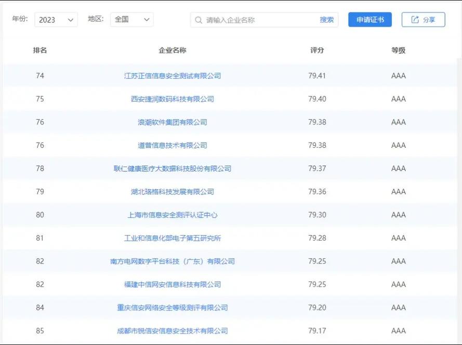Open 成都市锐信安信息安全技术有限公司 link

click(173, 331)
